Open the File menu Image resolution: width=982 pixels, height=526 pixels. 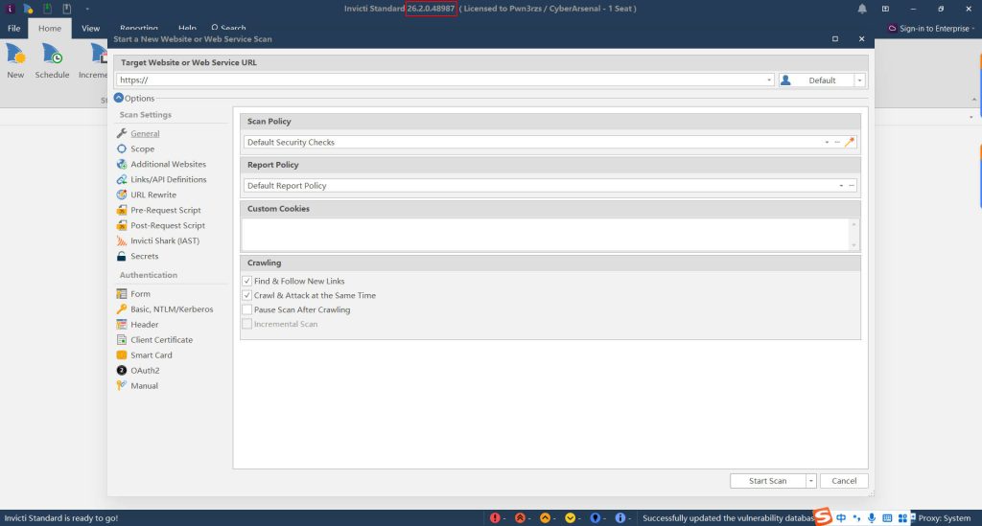[14, 29]
